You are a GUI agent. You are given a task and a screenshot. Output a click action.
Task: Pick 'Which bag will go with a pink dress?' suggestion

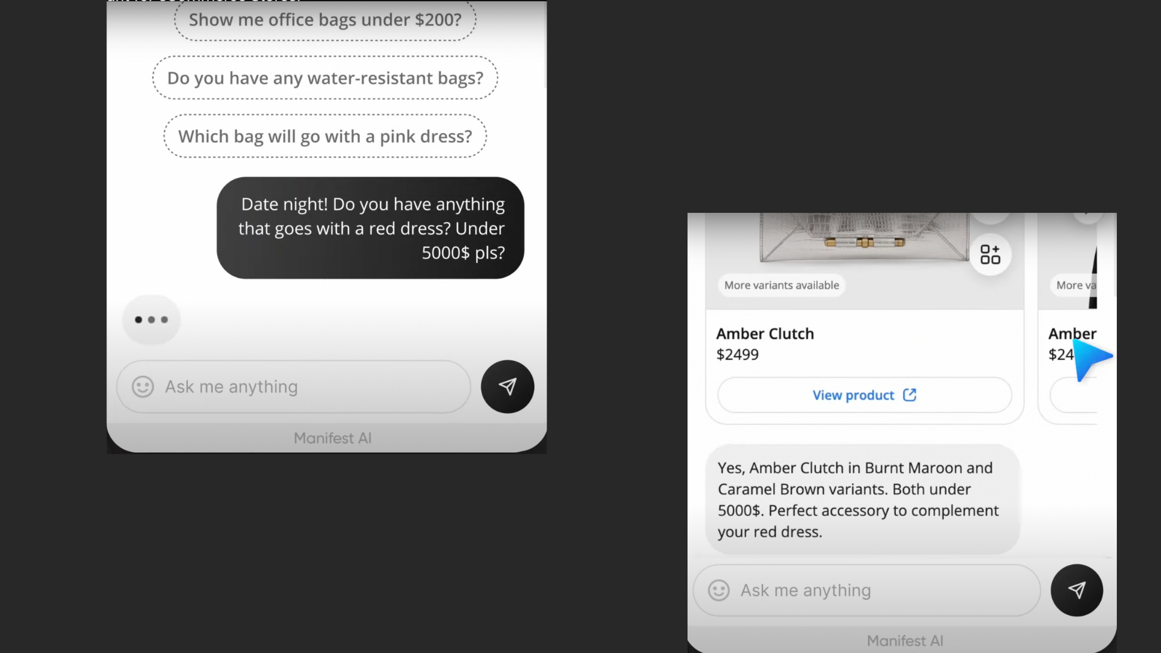[325, 137]
